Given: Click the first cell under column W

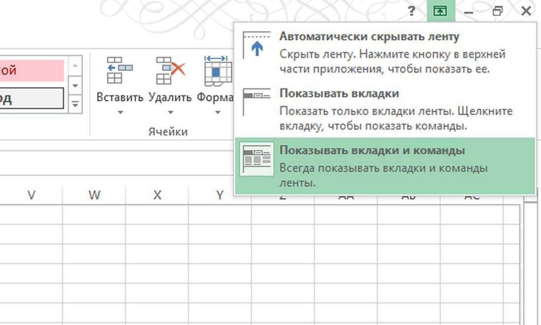Looking at the screenshot, I should [x=94, y=215].
